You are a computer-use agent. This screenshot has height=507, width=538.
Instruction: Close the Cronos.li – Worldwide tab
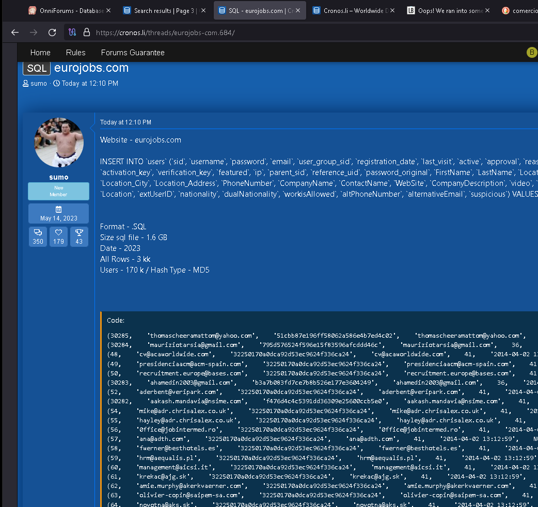pyautogui.click(x=392, y=11)
